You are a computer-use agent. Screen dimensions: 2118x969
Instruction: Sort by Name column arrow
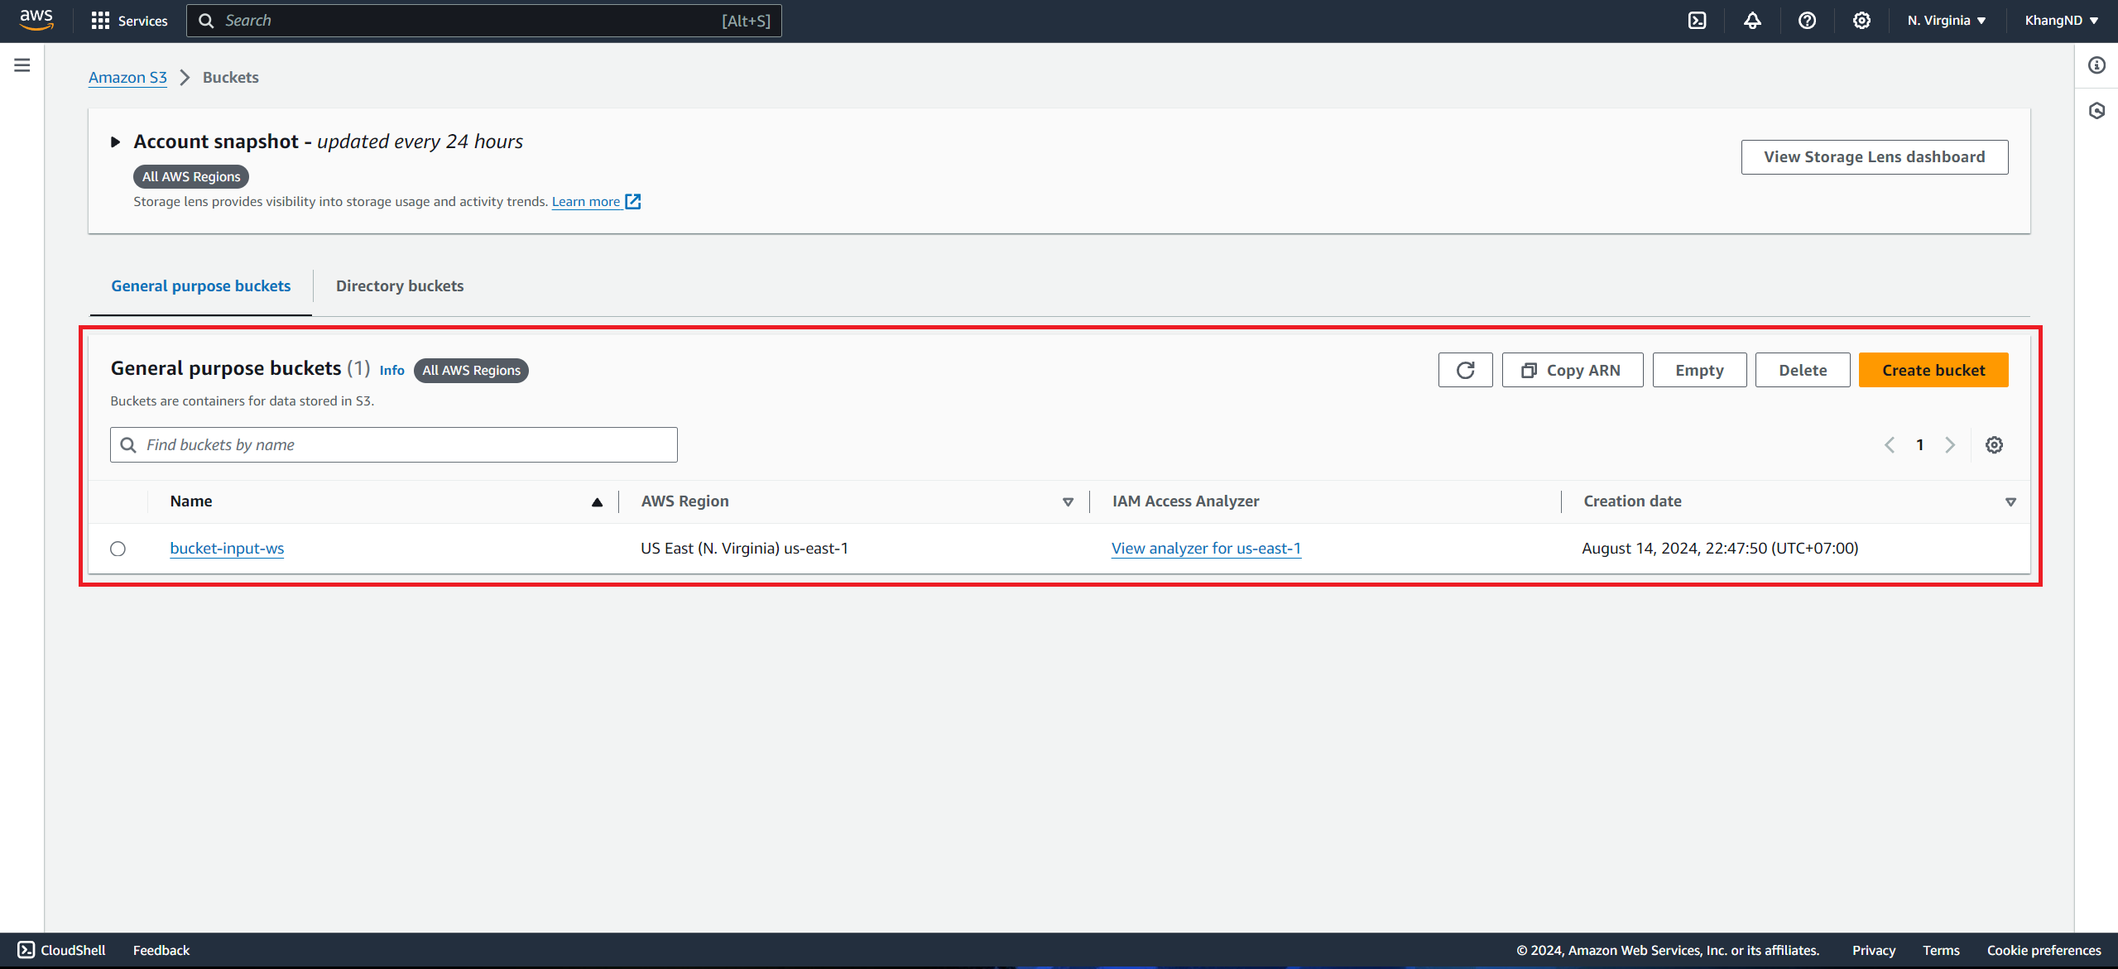pyautogui.click(x=597, y=502)
